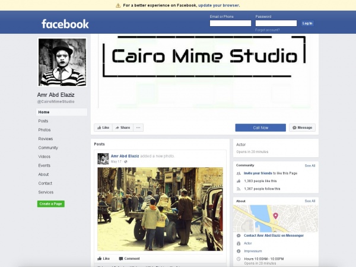356x267 pixels.
Task: Click the post author's small avatar
Action: coord(103,158)
